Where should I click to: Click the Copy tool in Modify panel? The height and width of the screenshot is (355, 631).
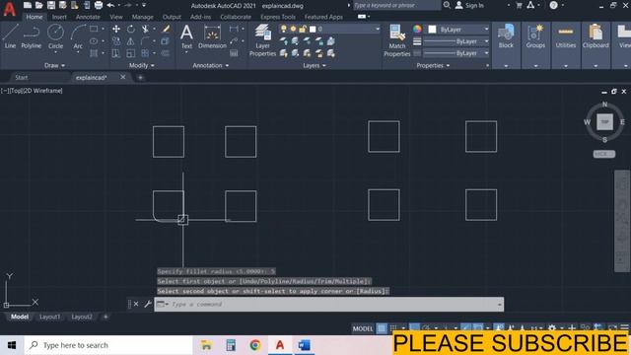click(116, 41)
